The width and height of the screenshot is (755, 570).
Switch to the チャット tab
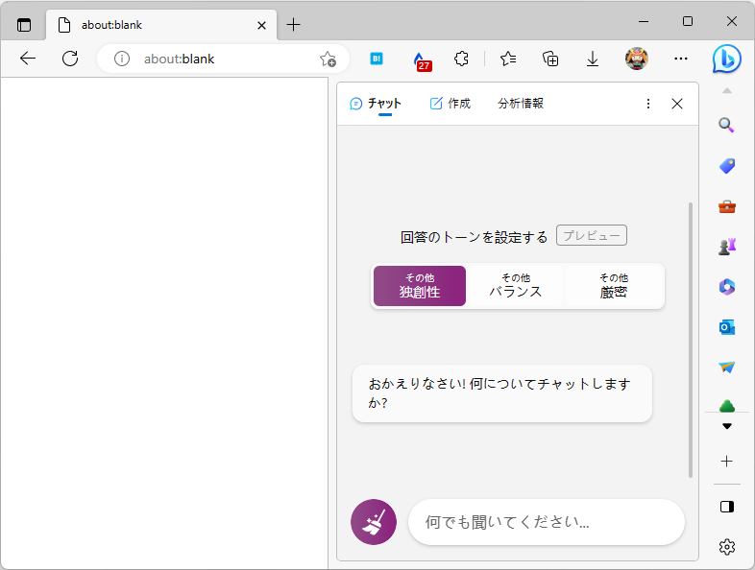pos(376,104)
